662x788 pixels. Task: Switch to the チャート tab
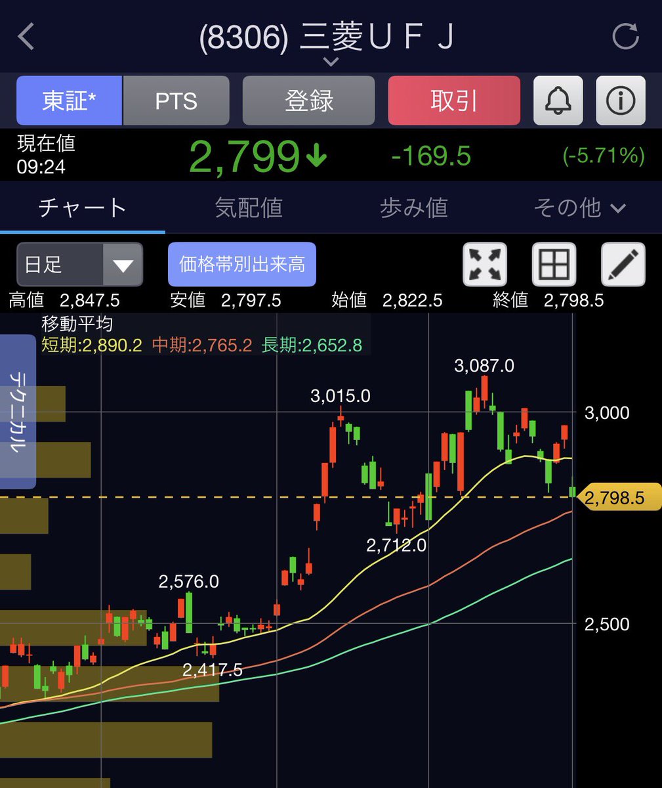click(x=83, y=208)
